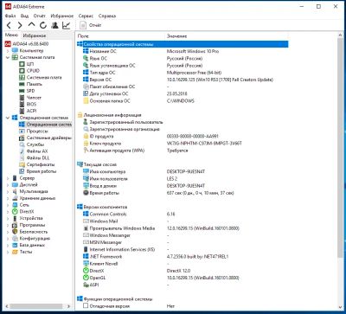Viewport: 346px width, 314px height.
Task: Click the Forward navigation arrow in toolbar
Action: [x=20, y=25]
